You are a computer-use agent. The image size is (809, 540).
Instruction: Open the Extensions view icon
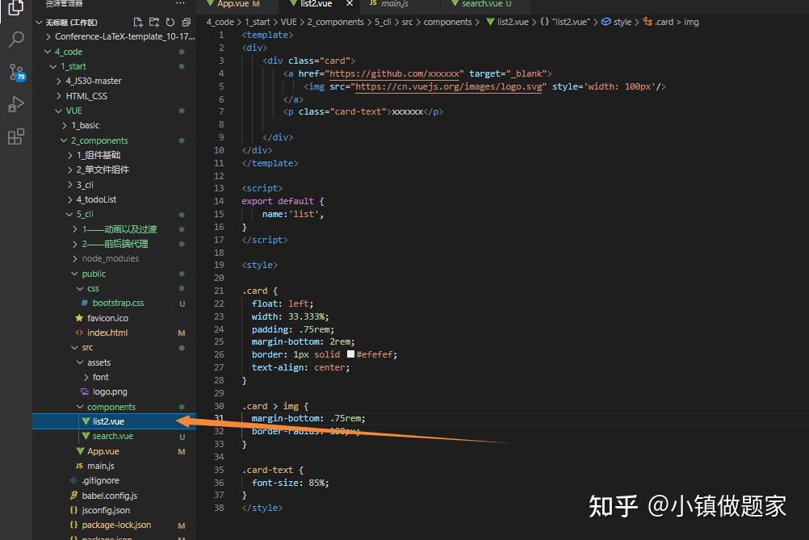pos(16,136)
